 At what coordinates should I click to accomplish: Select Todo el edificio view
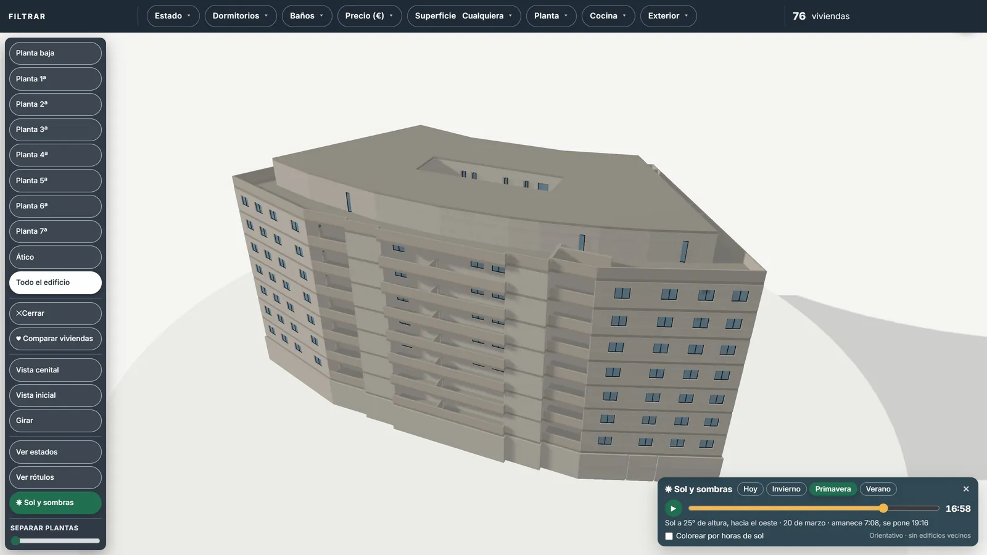coord(56,282)
